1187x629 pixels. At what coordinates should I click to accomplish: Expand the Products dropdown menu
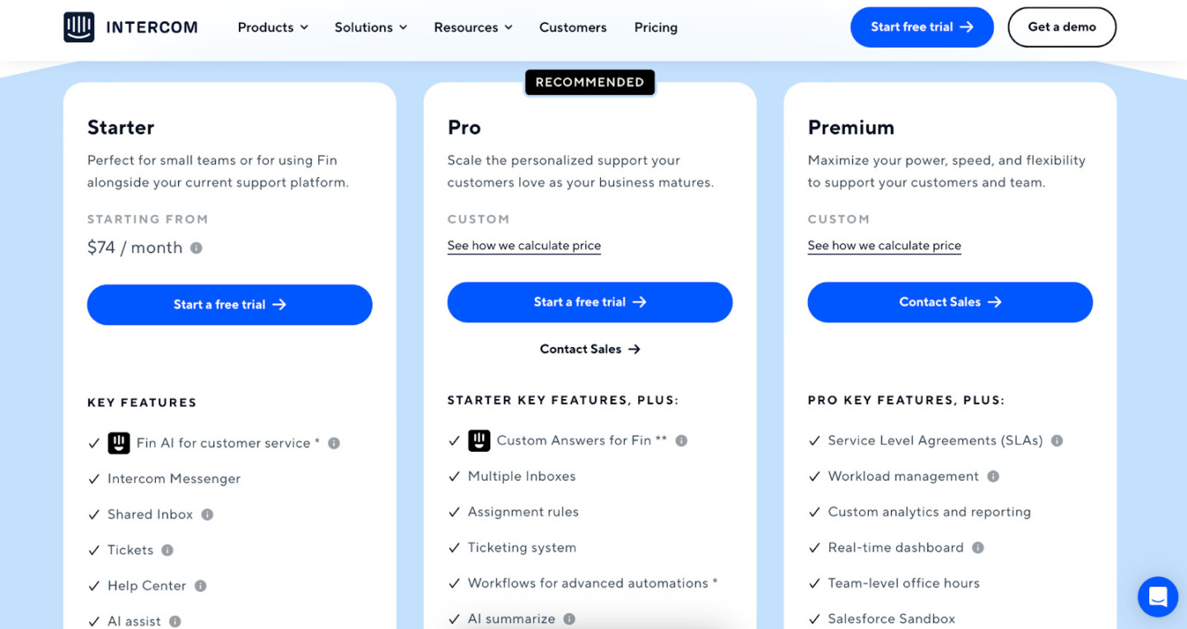coord(272,27)
